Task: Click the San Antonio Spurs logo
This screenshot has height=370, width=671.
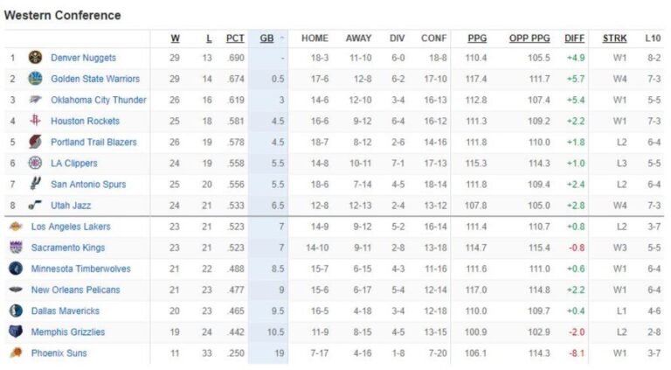Action: coord(35,184)
